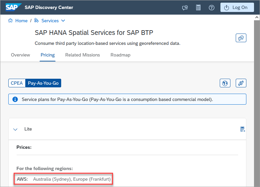Open the currency conversion icon

(241, 83)
